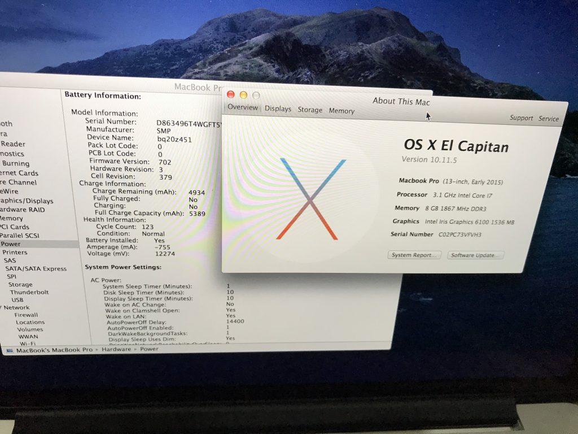Open the Storage tab
Screen dimensions: 578x434
point(310,110)
